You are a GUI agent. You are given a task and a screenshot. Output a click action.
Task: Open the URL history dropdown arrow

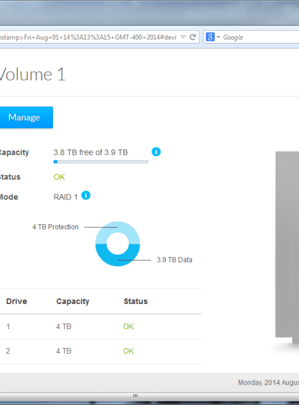tap(183, 37)
